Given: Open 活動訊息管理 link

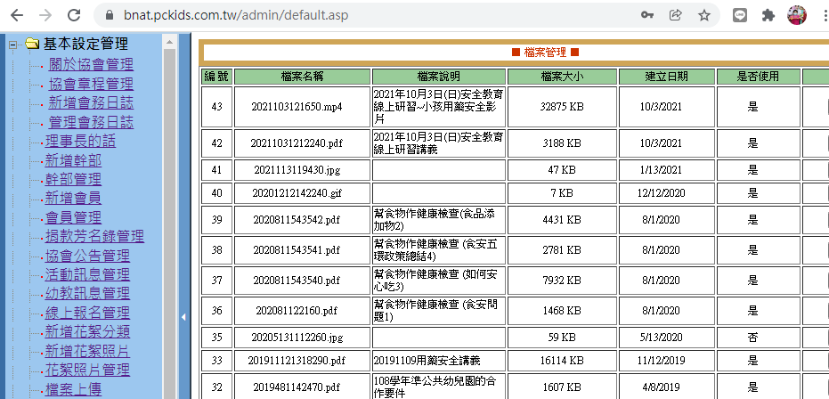Looking at the screenshot, I should [x=88, y=275].
